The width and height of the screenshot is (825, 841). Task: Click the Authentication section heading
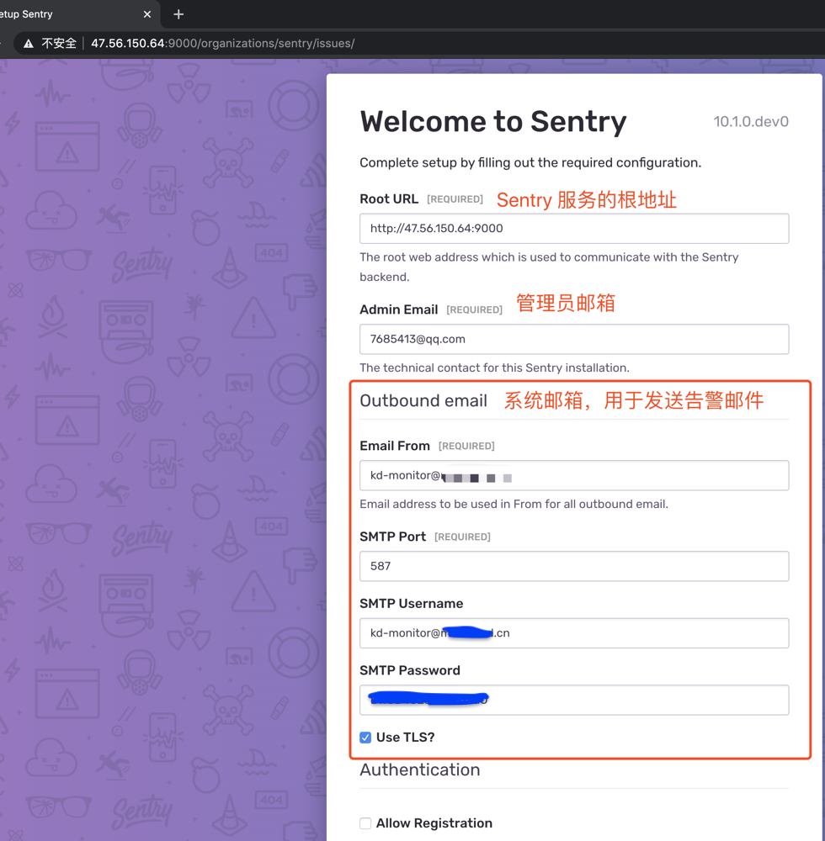(420, 770)
